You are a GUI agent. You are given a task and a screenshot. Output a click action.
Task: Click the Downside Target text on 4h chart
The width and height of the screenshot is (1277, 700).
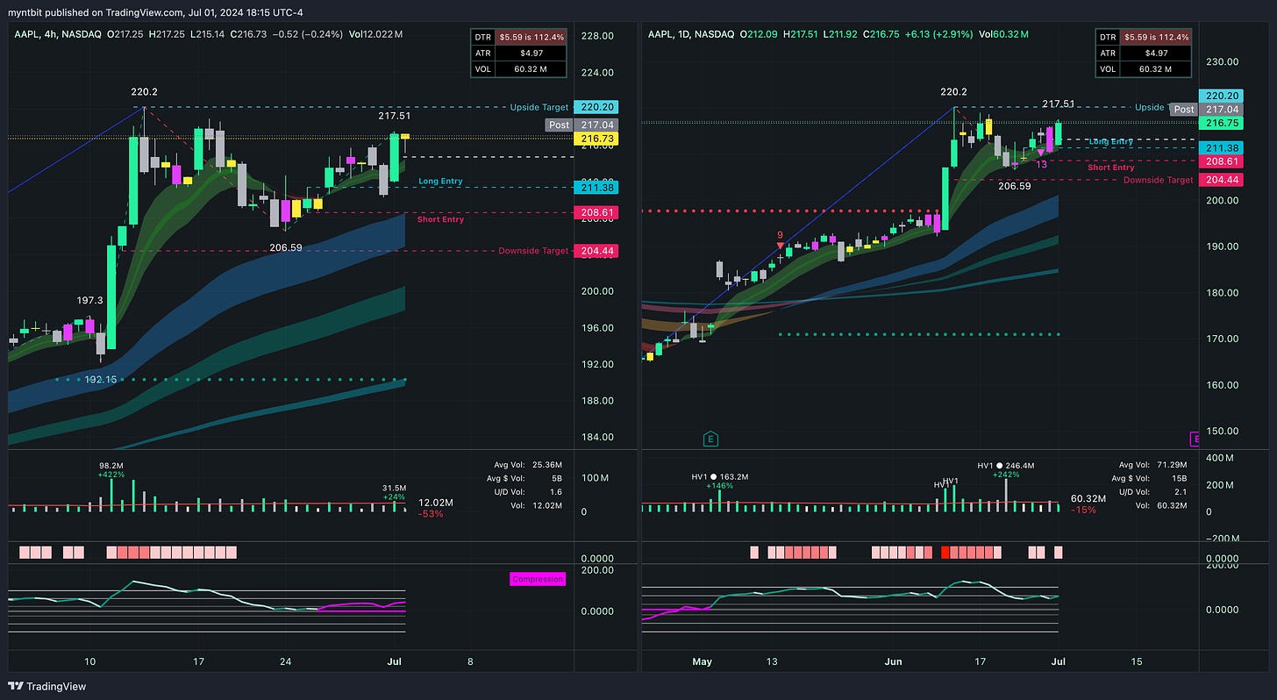pyautogui.click(x=533, y=251)
